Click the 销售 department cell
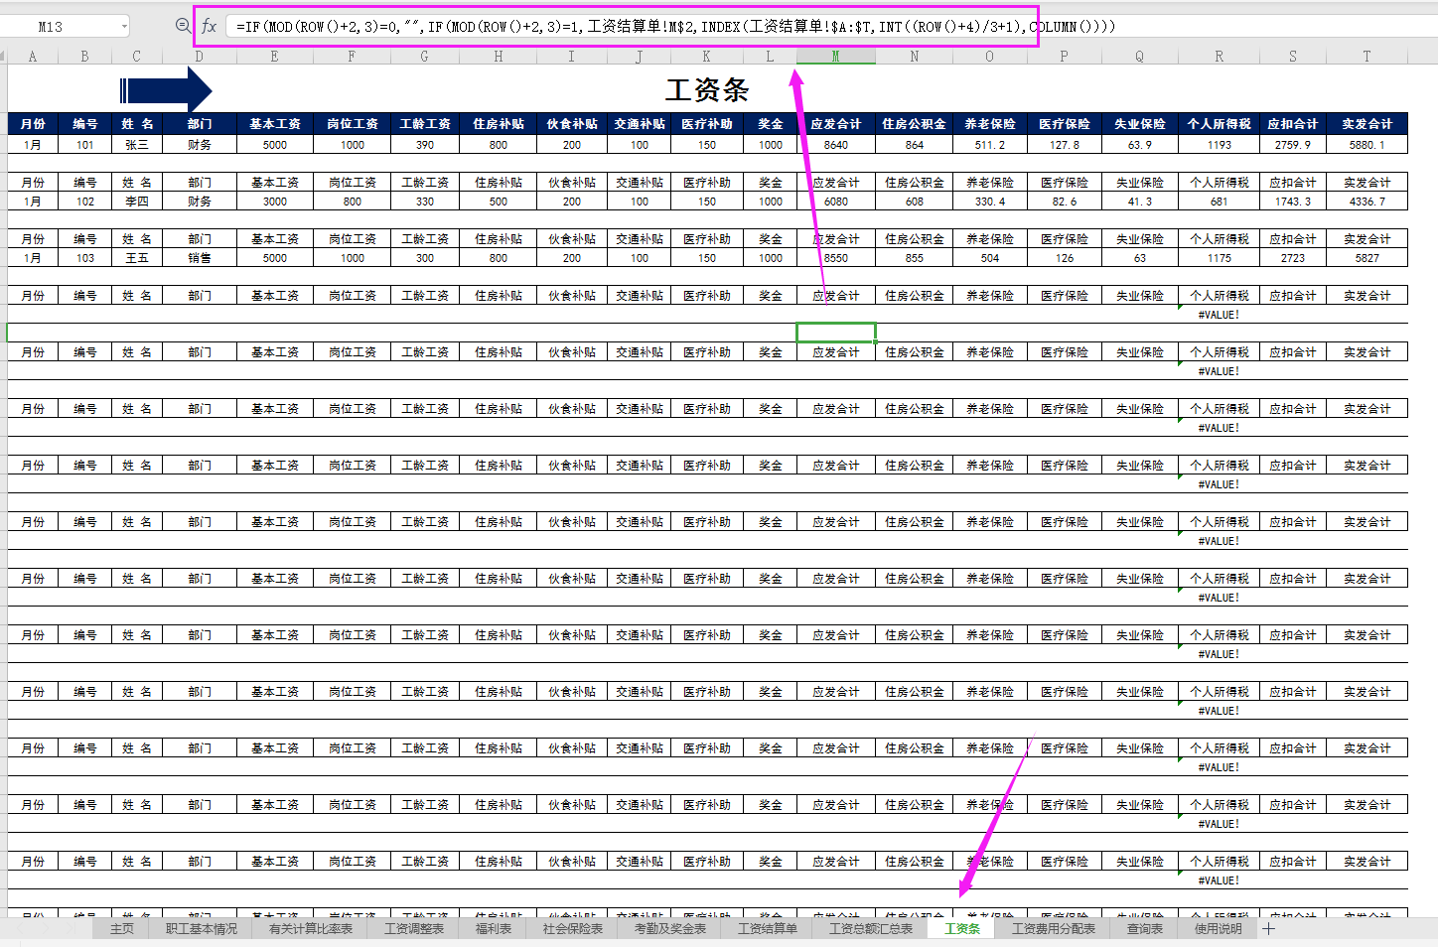1438x947 pixels. click(200, 258)
